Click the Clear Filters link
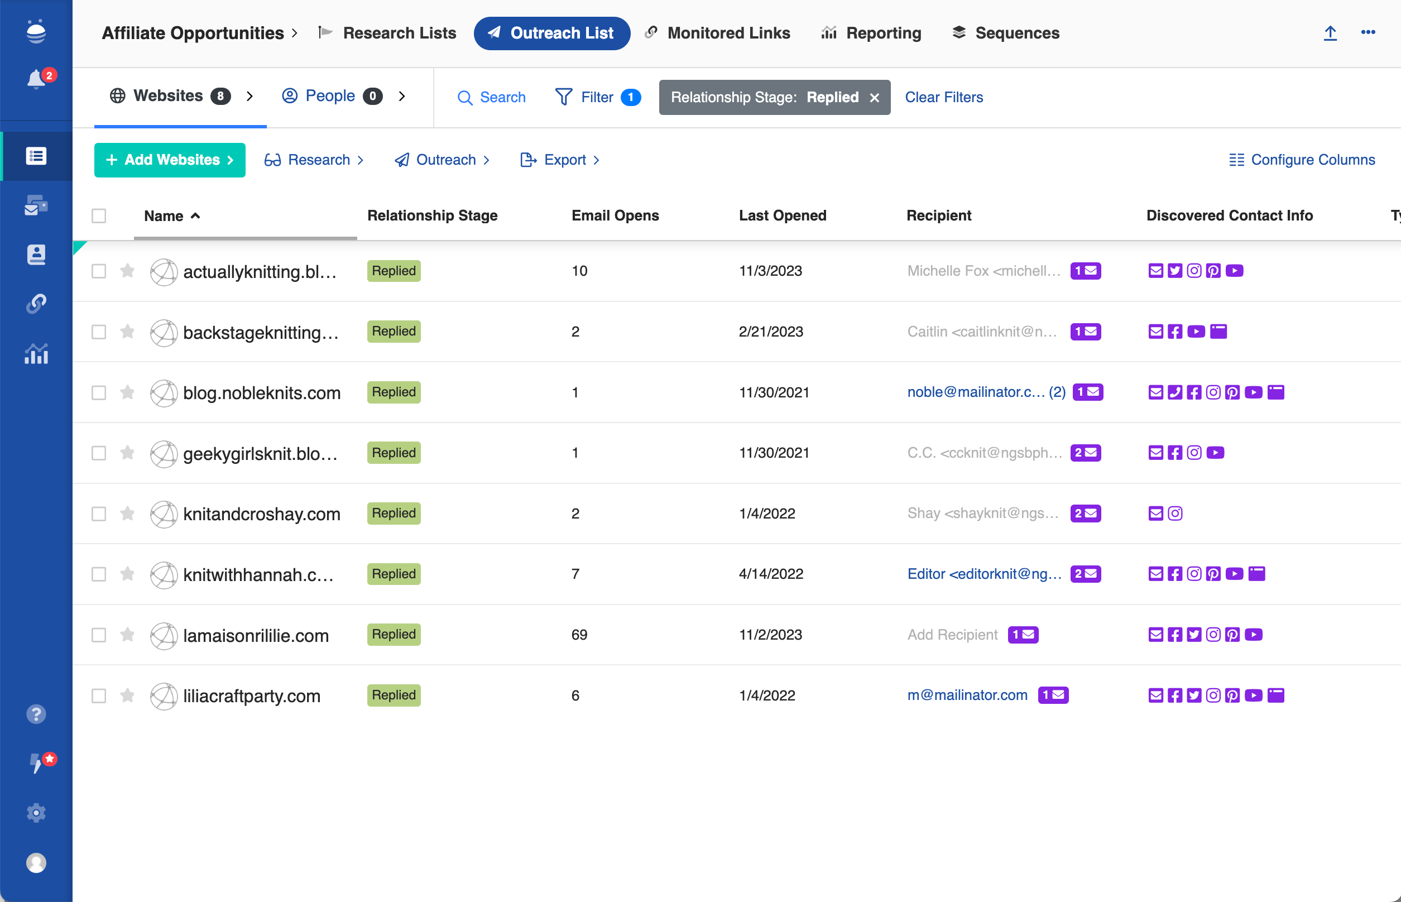Image resolution: width=1401 pixels, height=902 pixels. [x=943, y=97]
